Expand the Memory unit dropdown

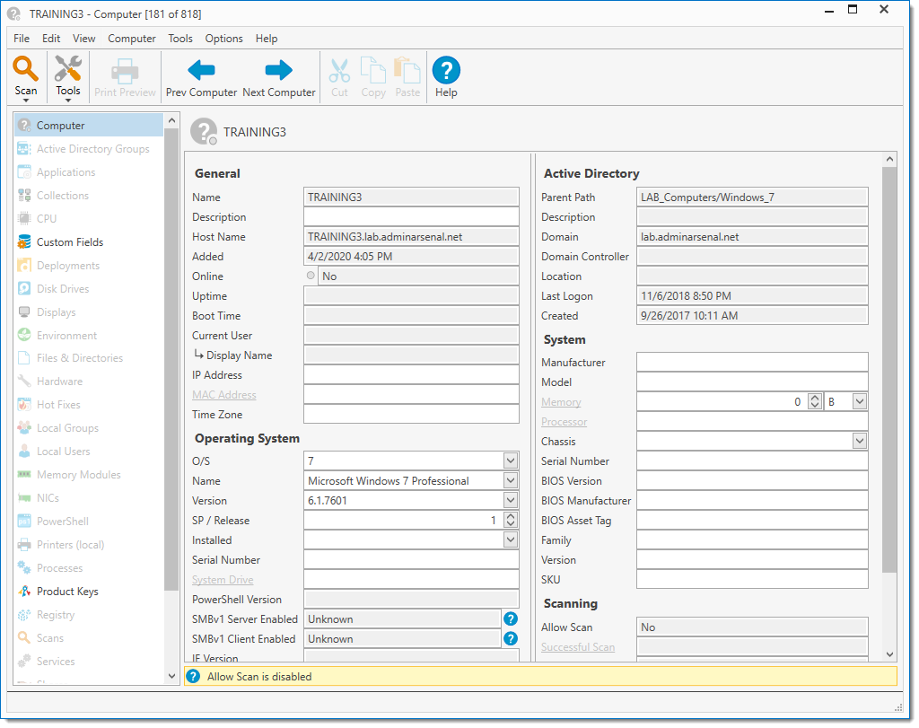[859, 402]
